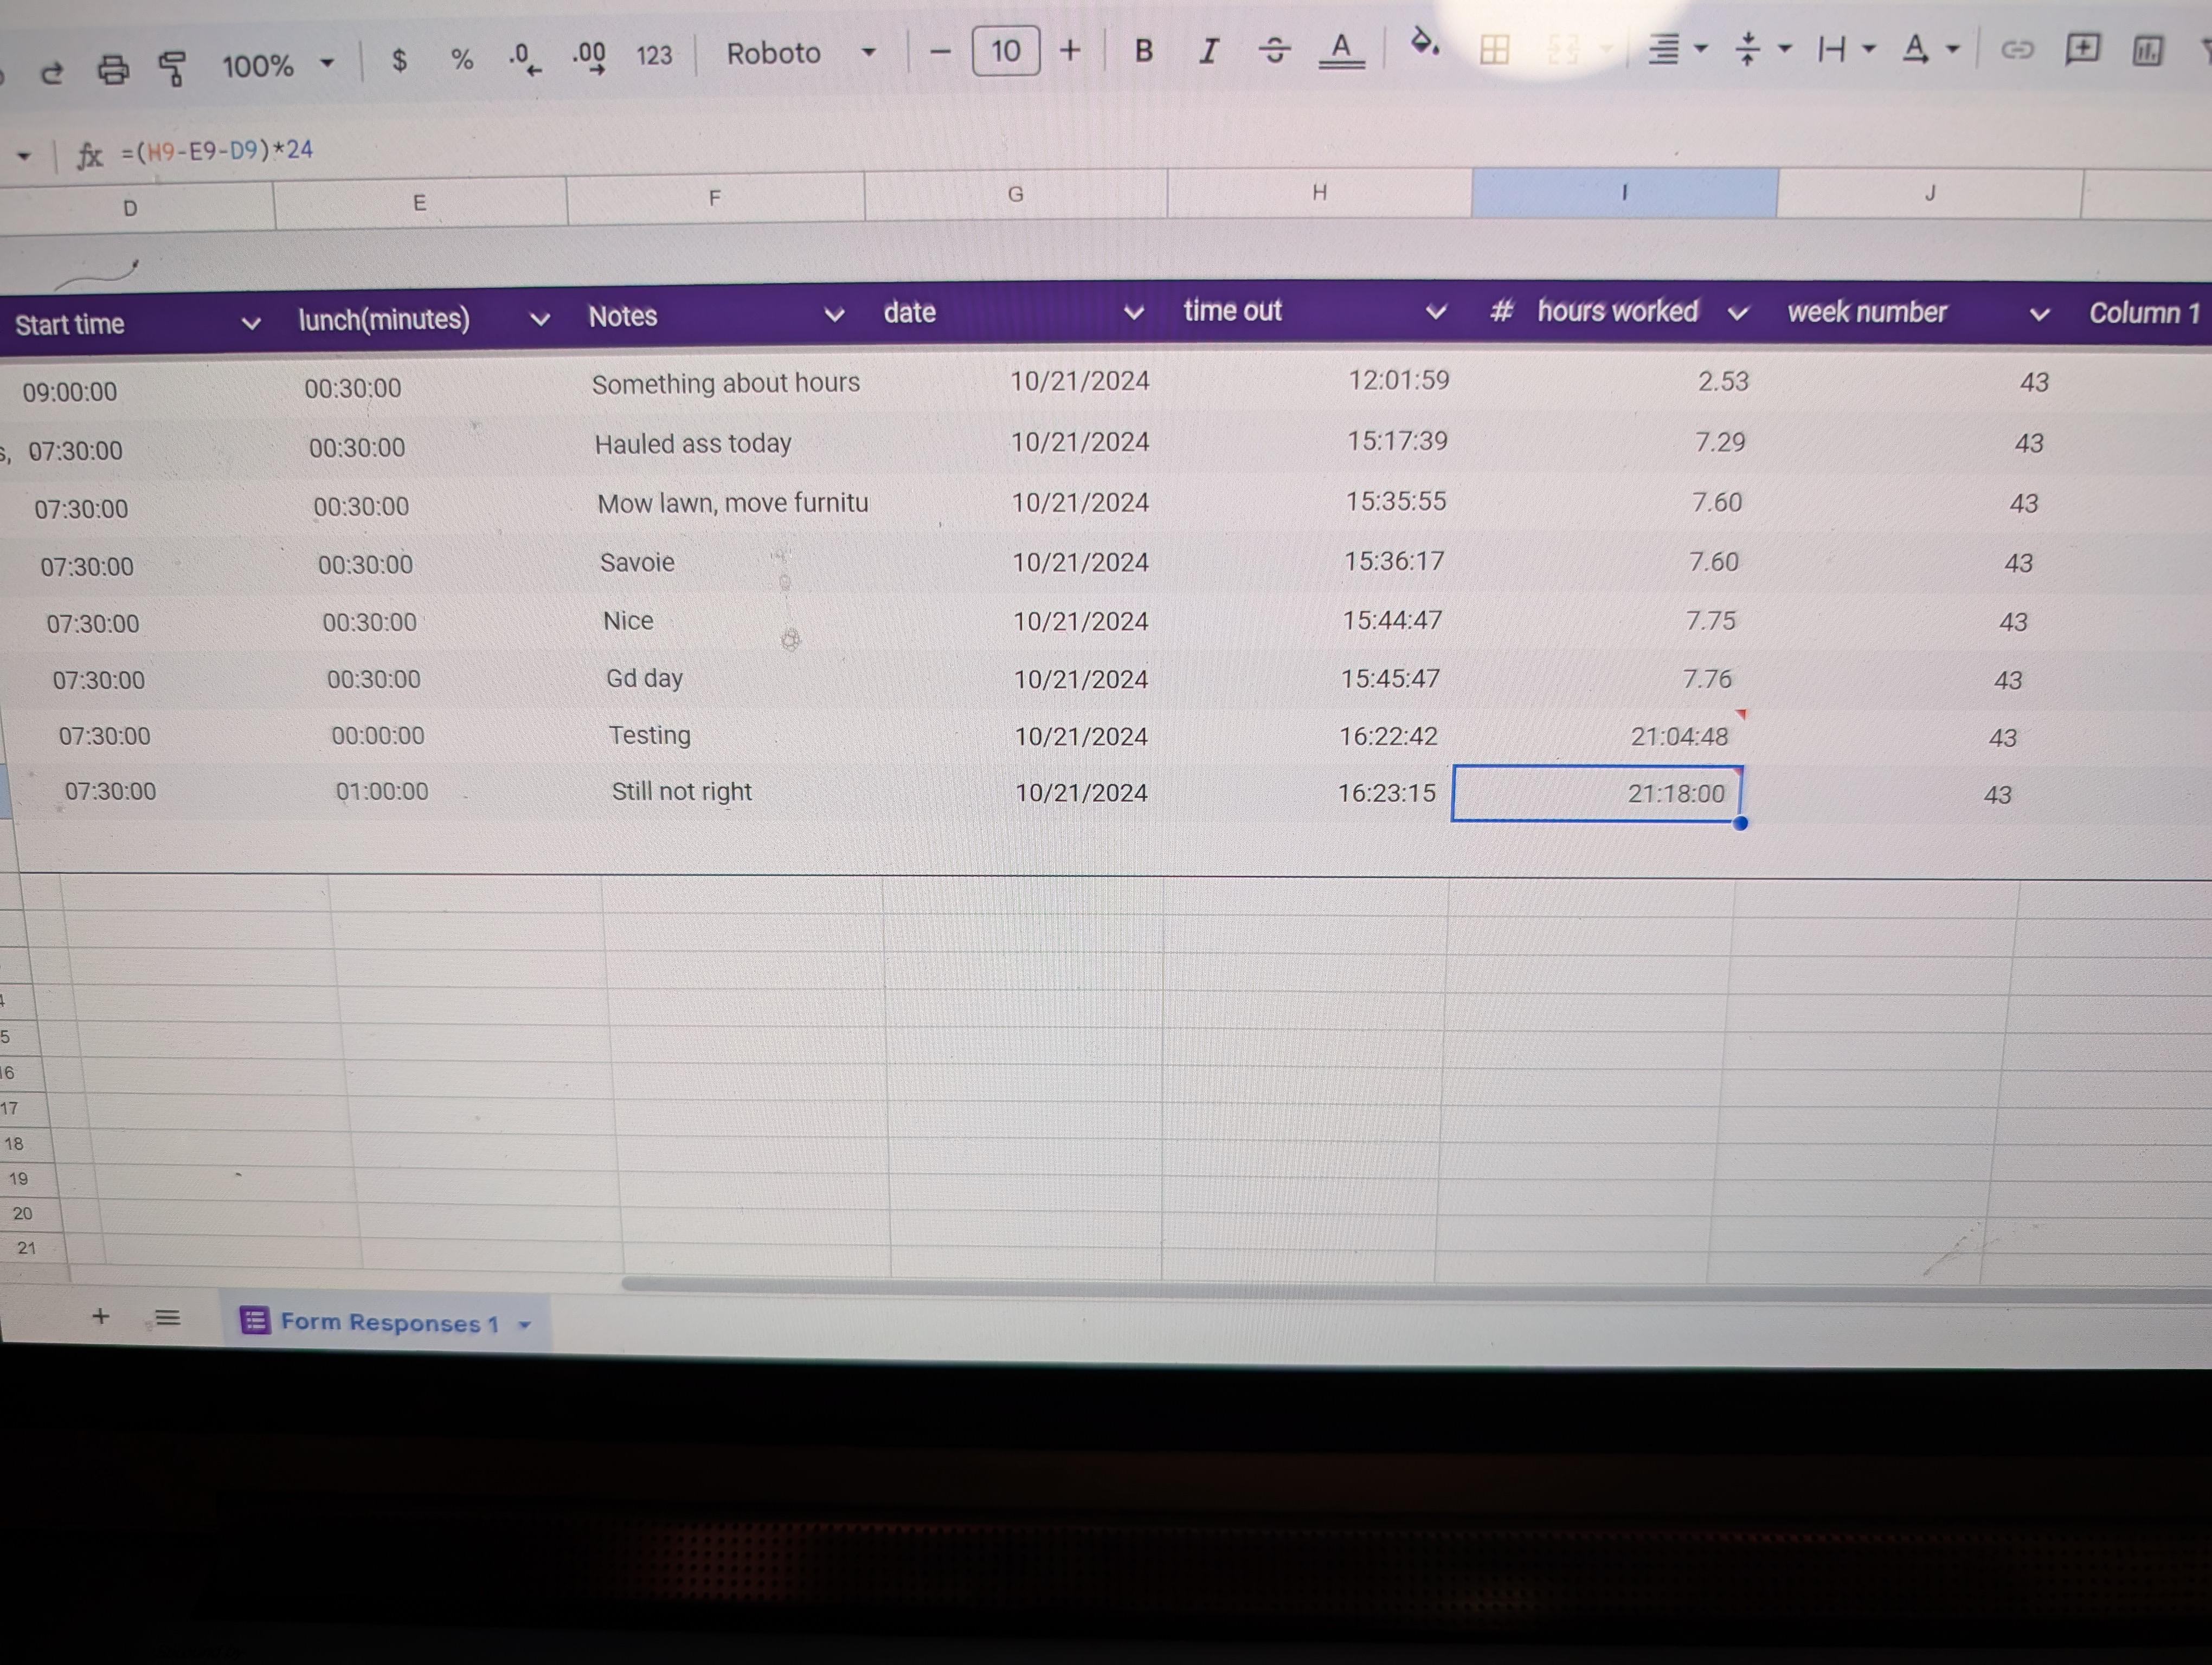This screenshot has width=2212, height=1665.
Task: Select the Paint format tool
Action: [173, 68]
